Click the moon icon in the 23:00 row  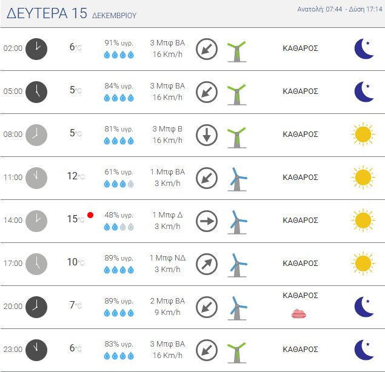pyautogui.click(x=364, y=350)
